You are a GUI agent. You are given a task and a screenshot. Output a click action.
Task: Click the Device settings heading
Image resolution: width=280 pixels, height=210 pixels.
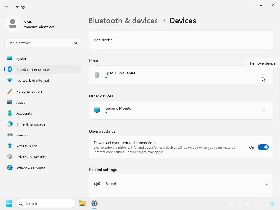(x=102, y=131)
